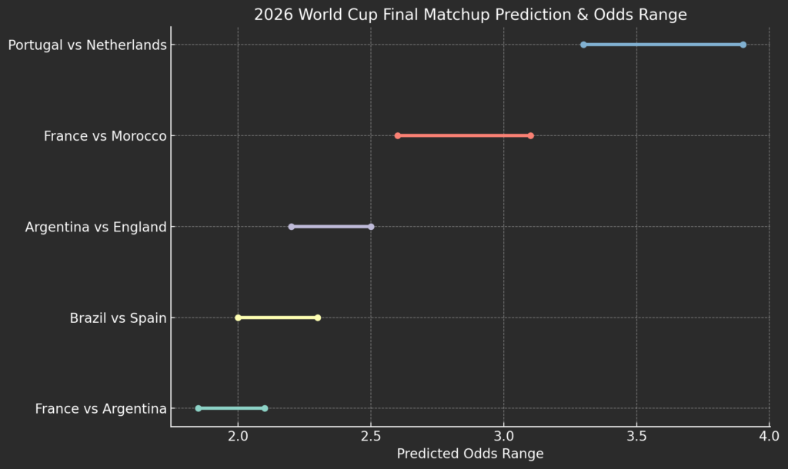The image size is (788, 469).
Task: Click the Predicted Odds Range axis label
Action: tap(470, 454)
